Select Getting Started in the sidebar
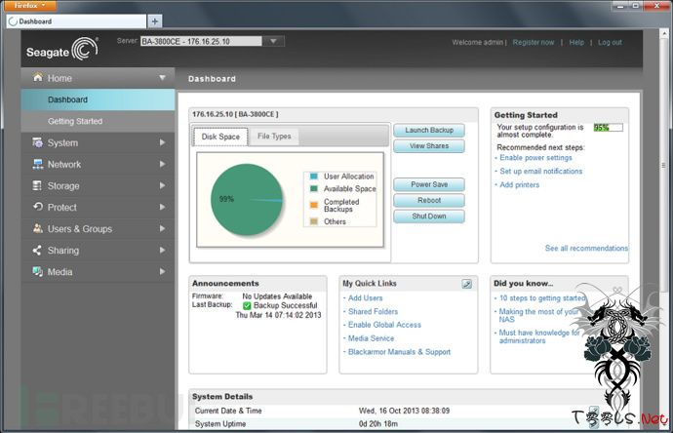 (75, 121)
